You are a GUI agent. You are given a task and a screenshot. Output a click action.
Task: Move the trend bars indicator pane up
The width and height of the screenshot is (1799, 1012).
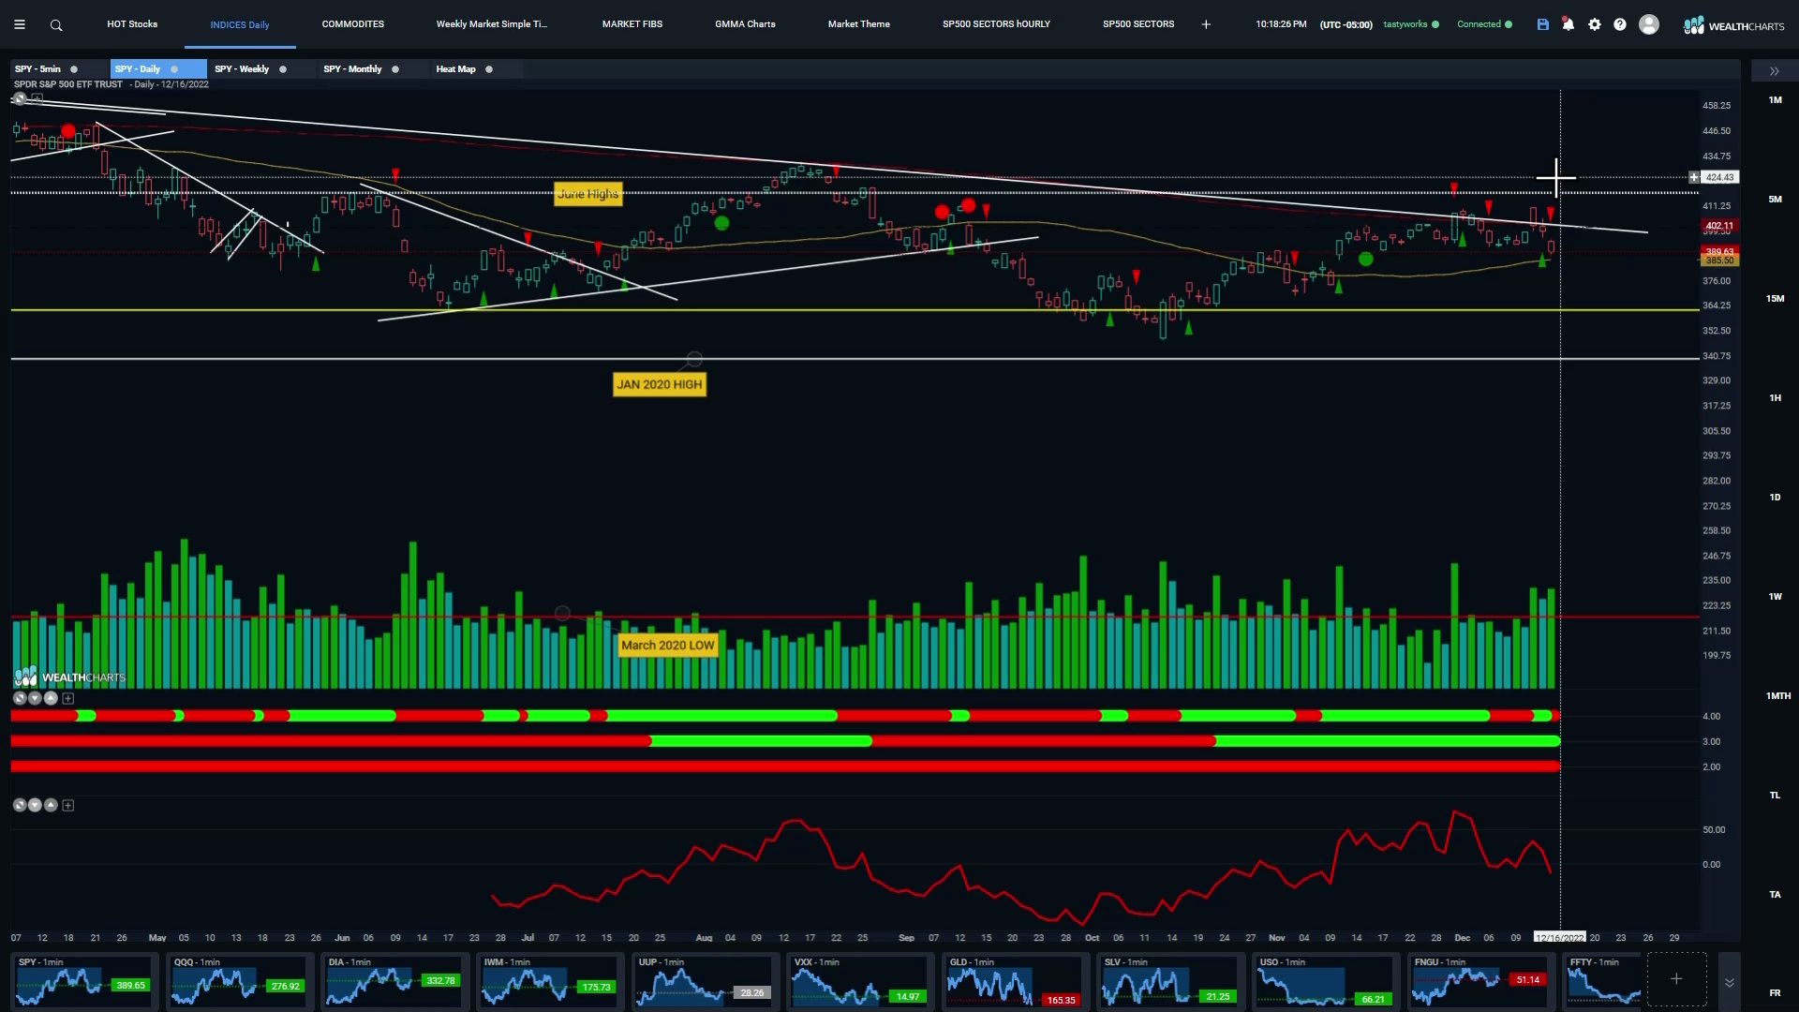pyautogui.click(x=51, y=698)
